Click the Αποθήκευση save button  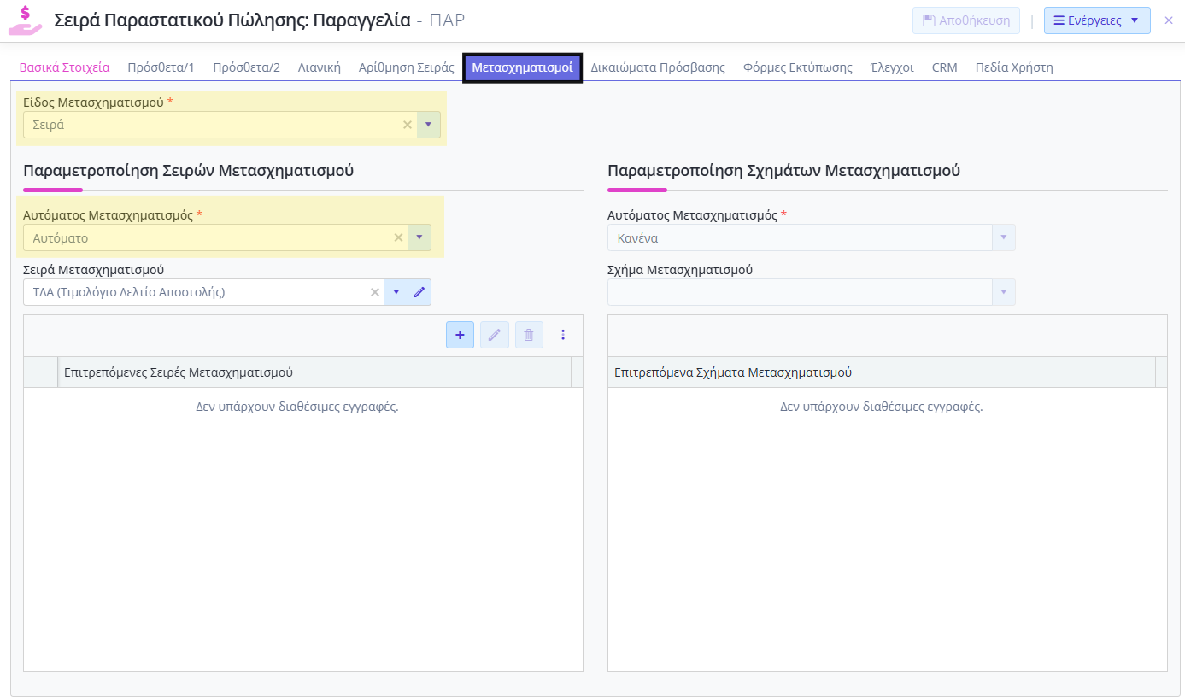point(966,20)
